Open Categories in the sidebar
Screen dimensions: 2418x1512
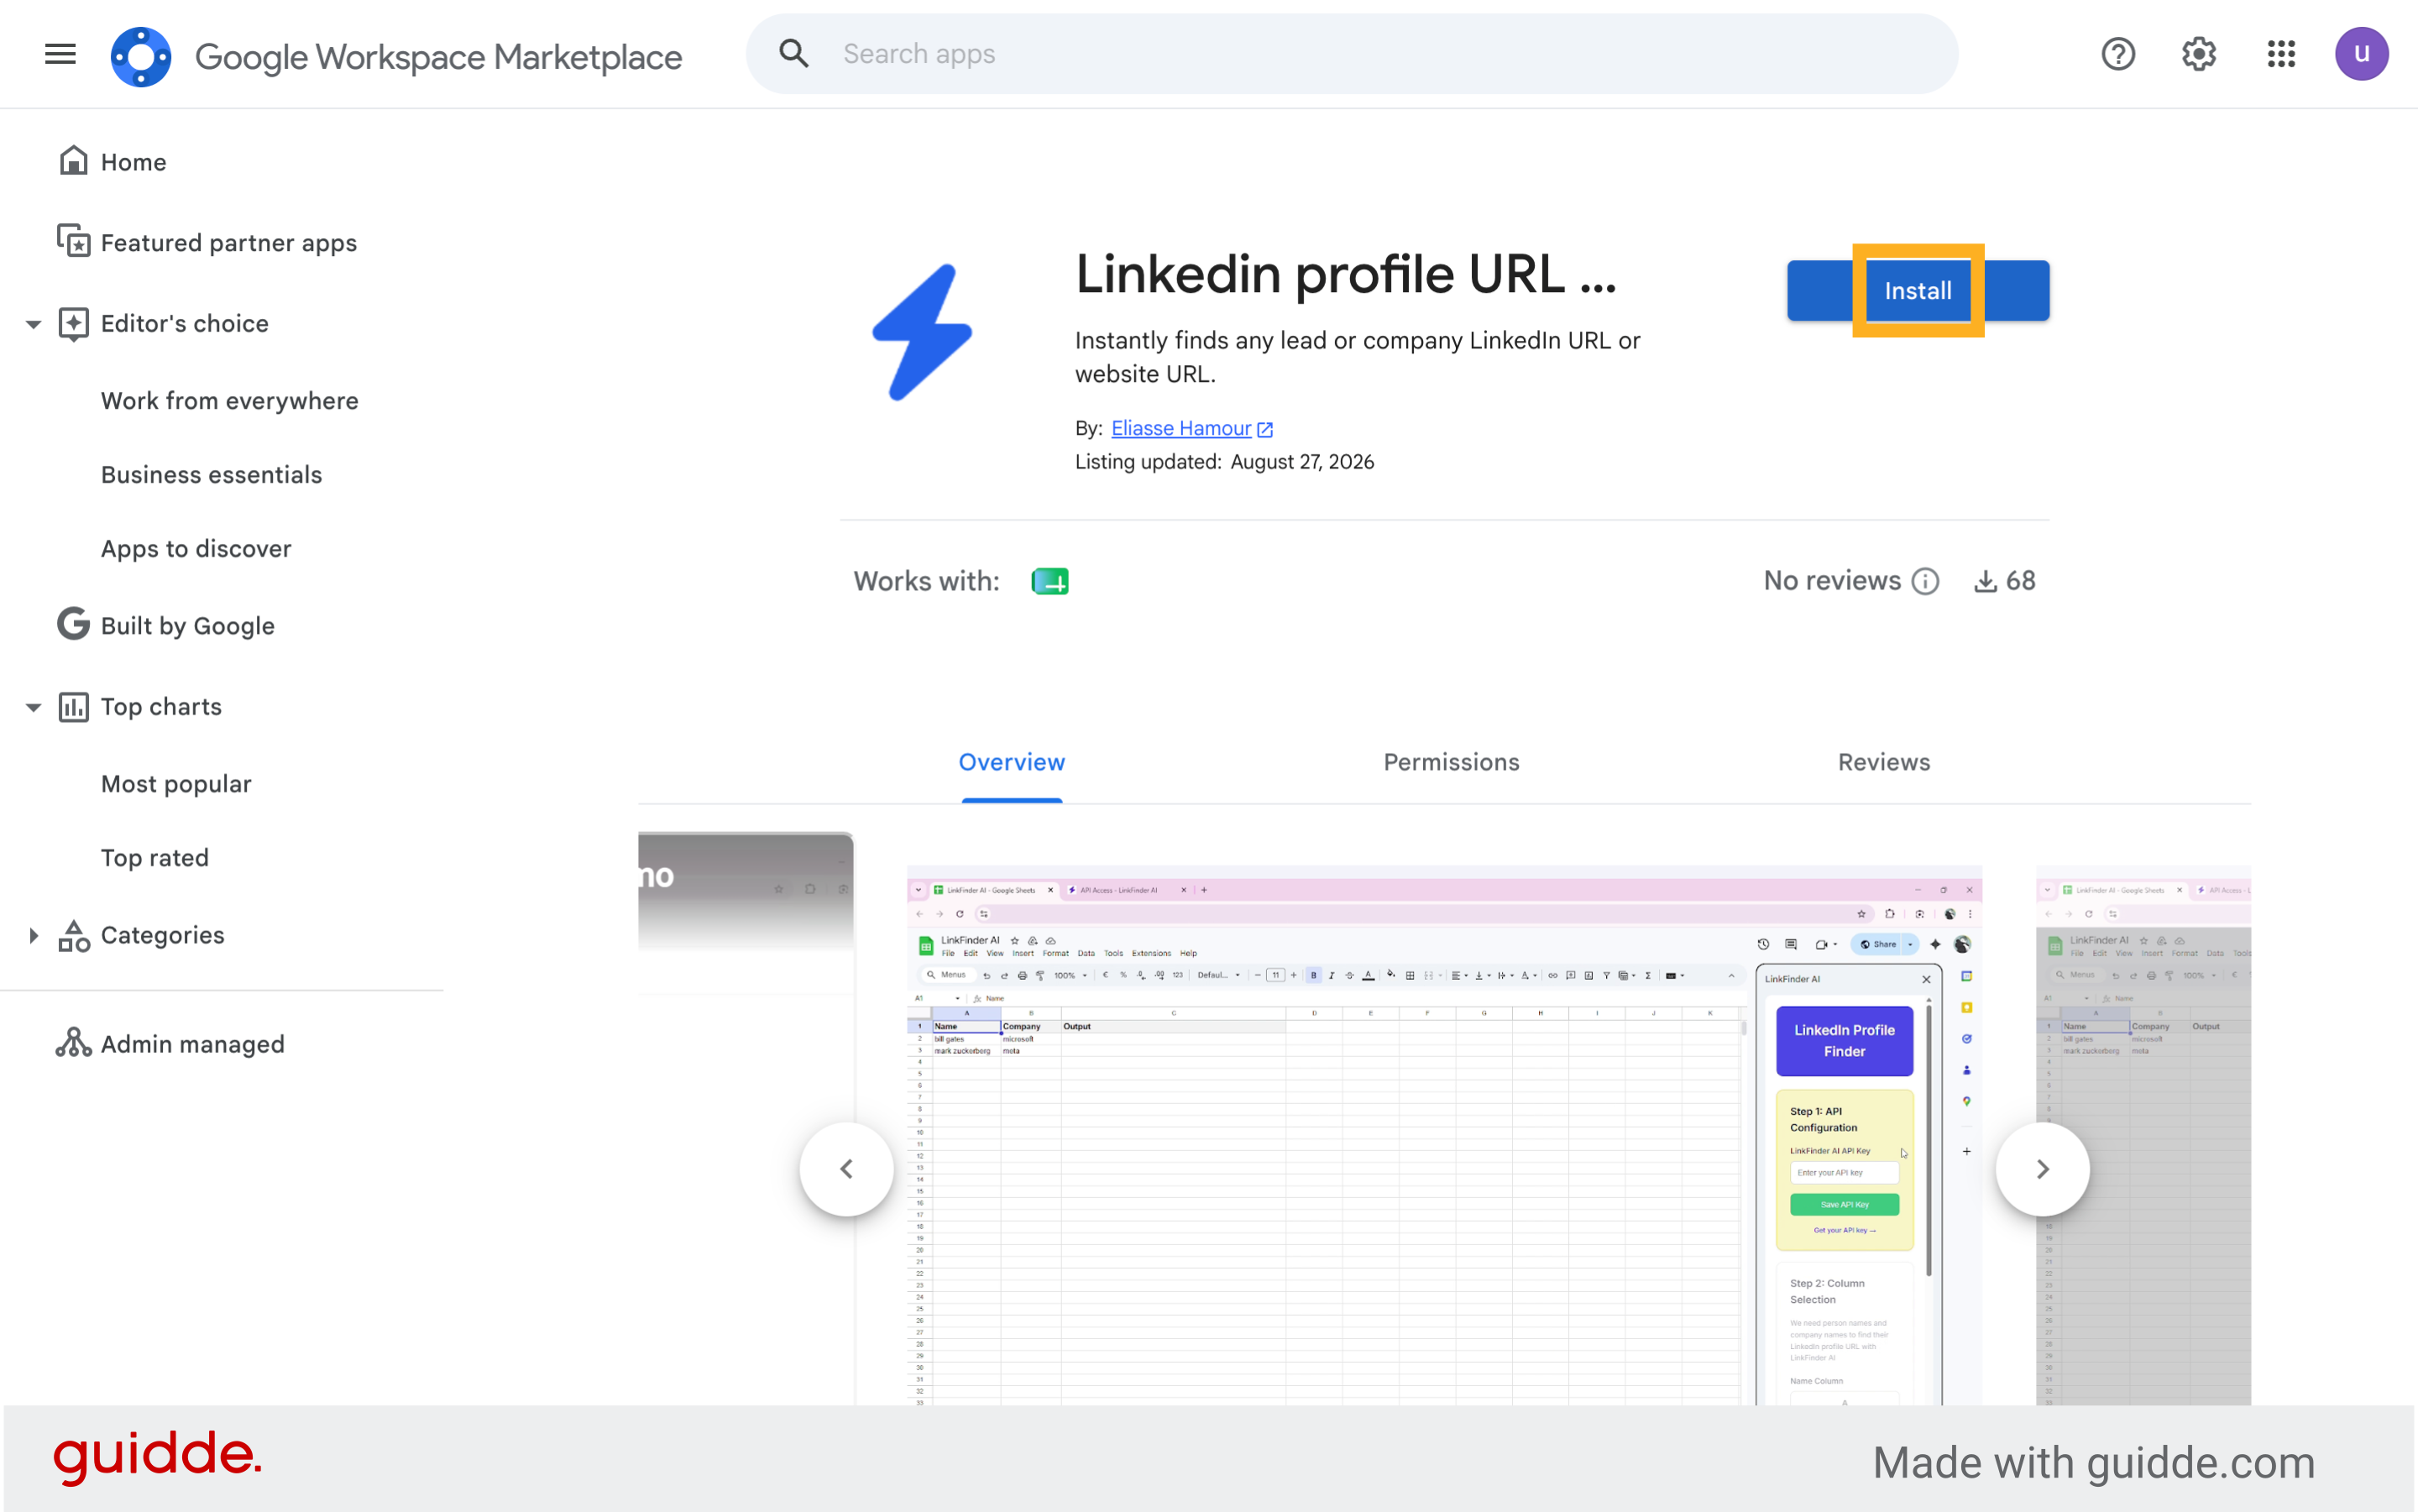pos(162,936)
